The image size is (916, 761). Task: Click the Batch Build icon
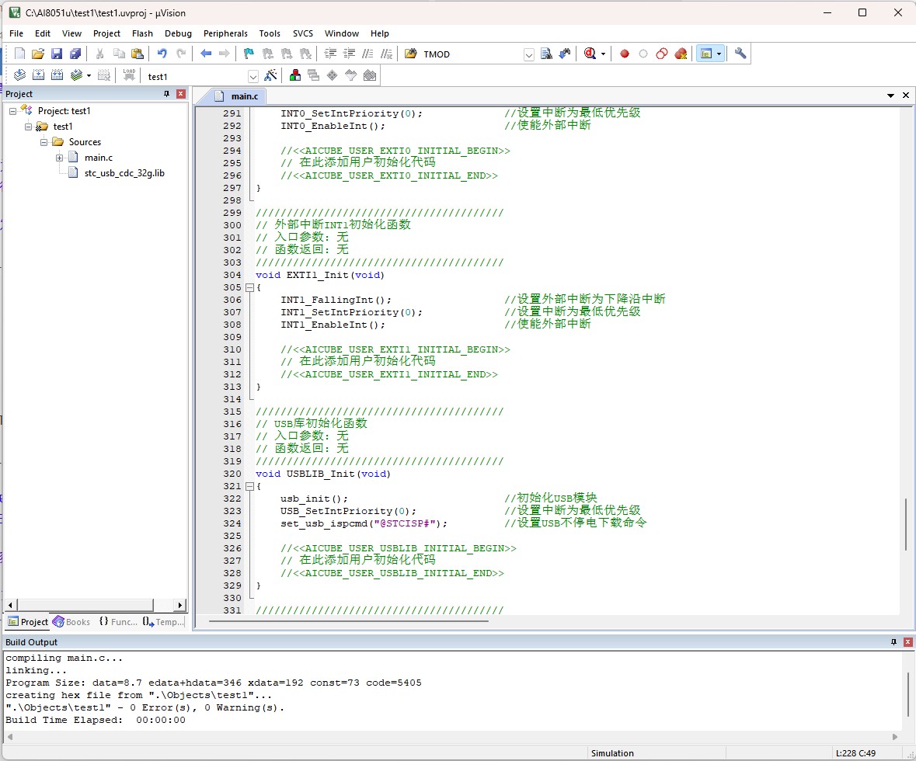(76, 75)
